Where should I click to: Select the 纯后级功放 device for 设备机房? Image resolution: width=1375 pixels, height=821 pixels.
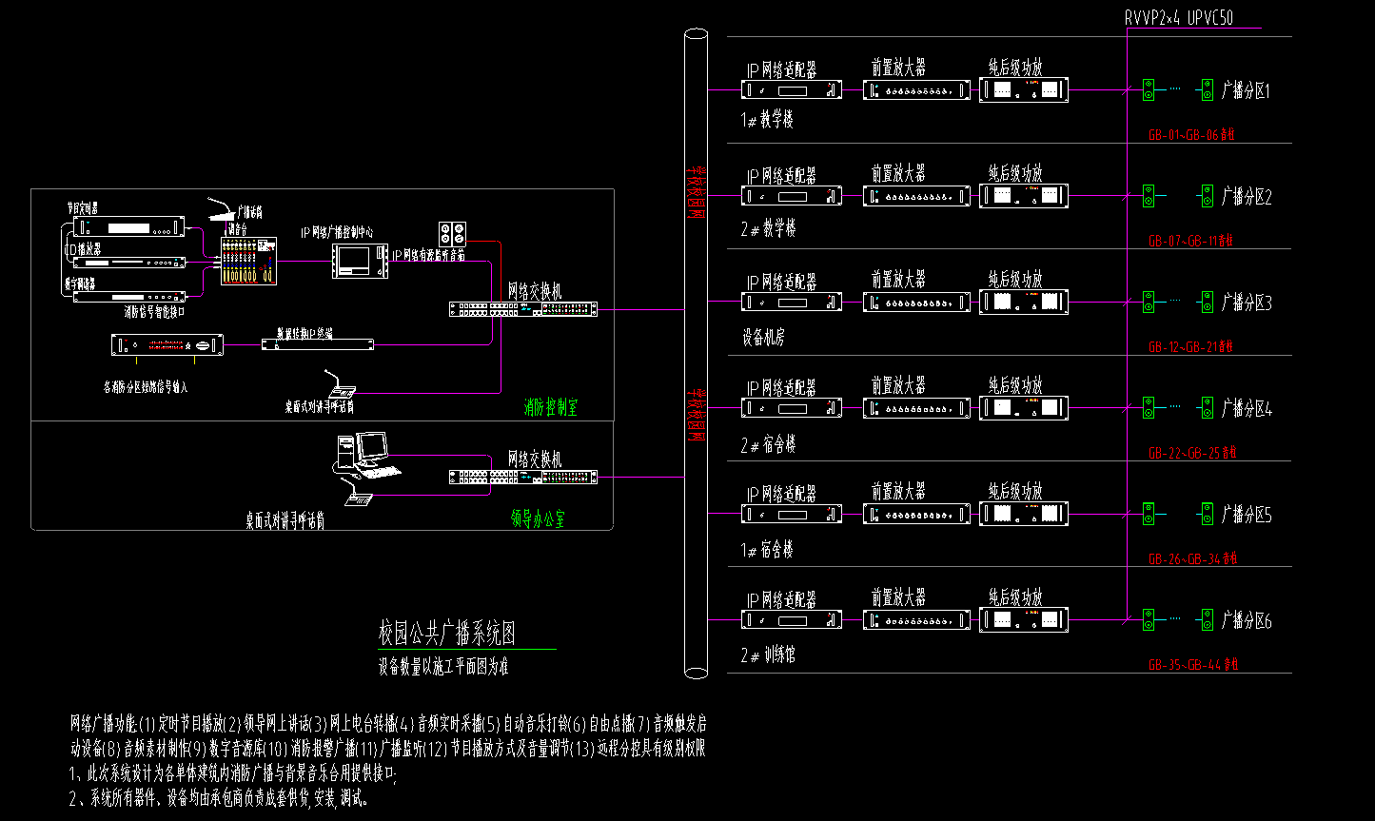coord(1024,303)
